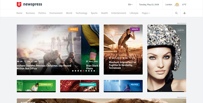
Task: Open the user account icon
Action: coord(185,13)
